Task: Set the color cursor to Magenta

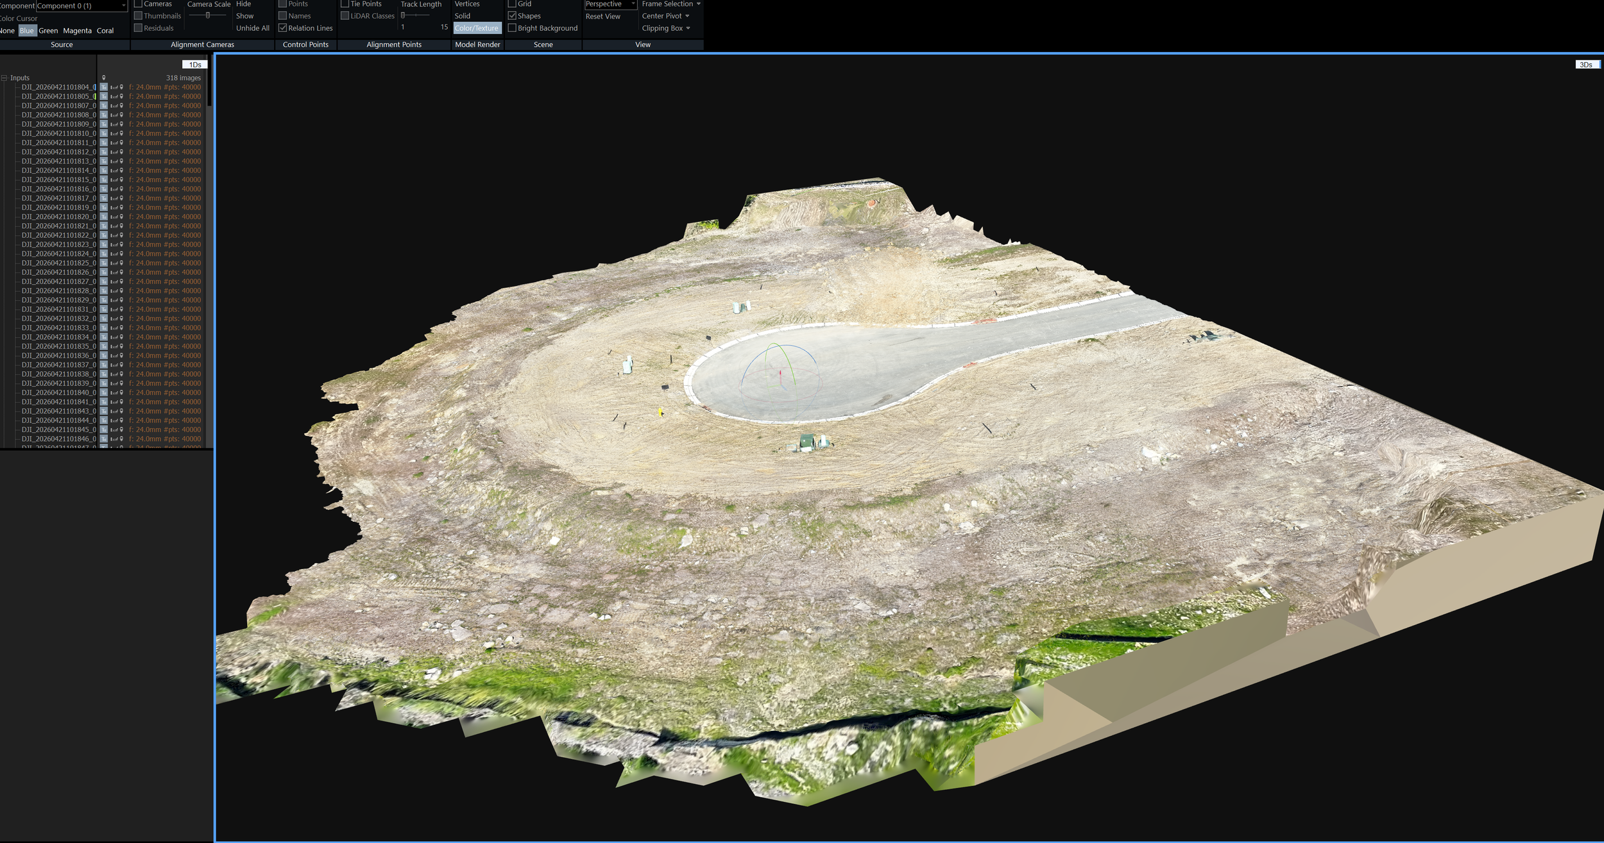Action: [x=77, y=31]
